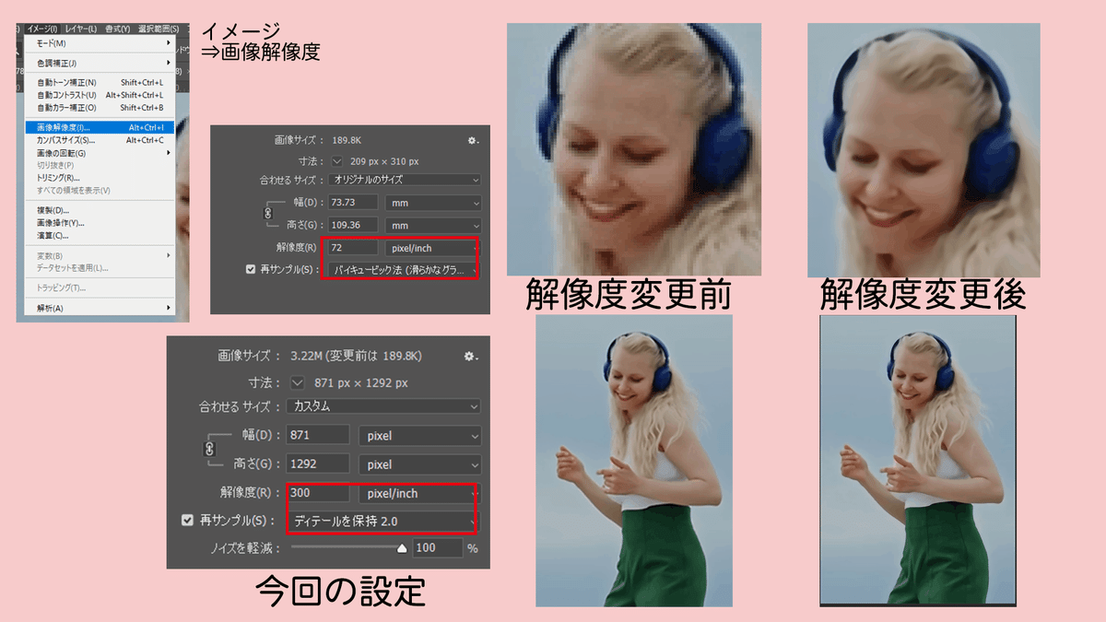
Task: Select 画像解像度(I)... menu entry
Action: [100, 127]
